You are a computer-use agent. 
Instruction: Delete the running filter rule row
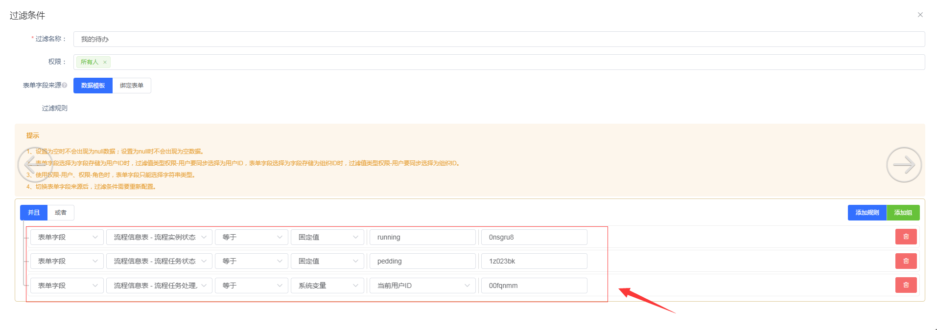tap(906, 237)
